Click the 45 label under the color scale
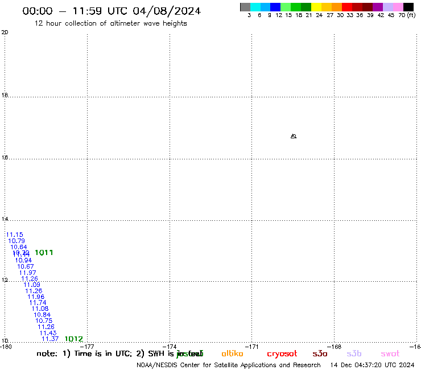The height and width of the screenshot is (370, 421). 391,15
